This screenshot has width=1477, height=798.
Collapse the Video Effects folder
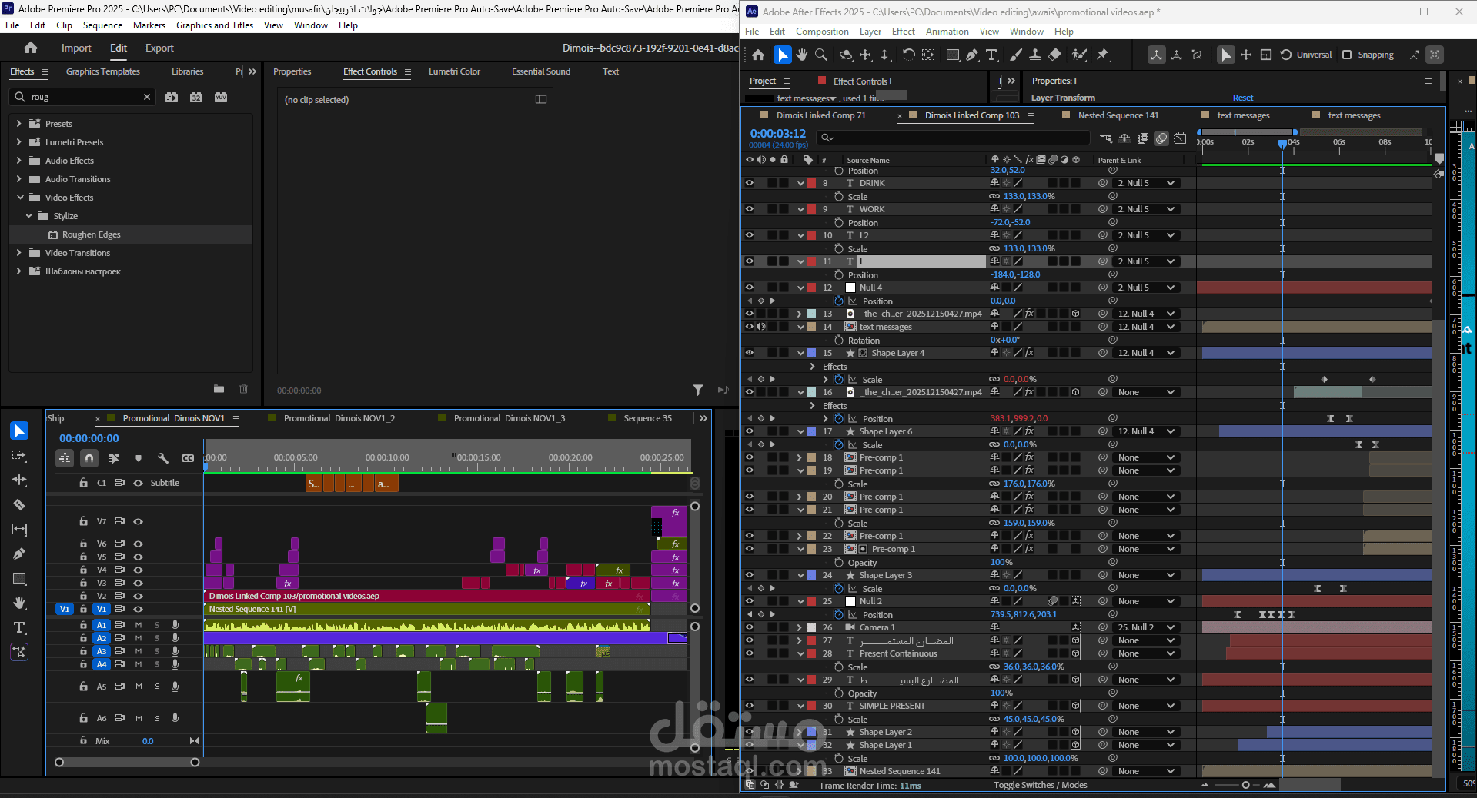tap(20, 198)
